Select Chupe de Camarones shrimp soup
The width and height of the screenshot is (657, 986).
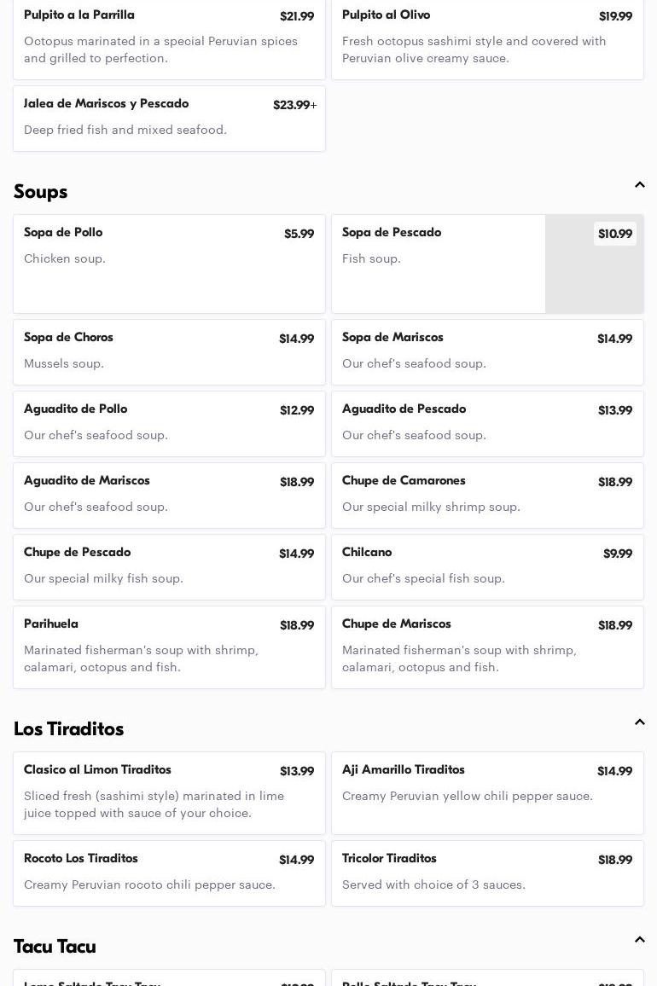coord(487,495)
